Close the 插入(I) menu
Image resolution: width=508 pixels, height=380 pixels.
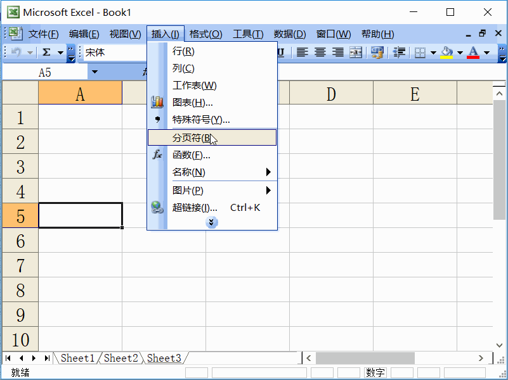coord(166,34)
